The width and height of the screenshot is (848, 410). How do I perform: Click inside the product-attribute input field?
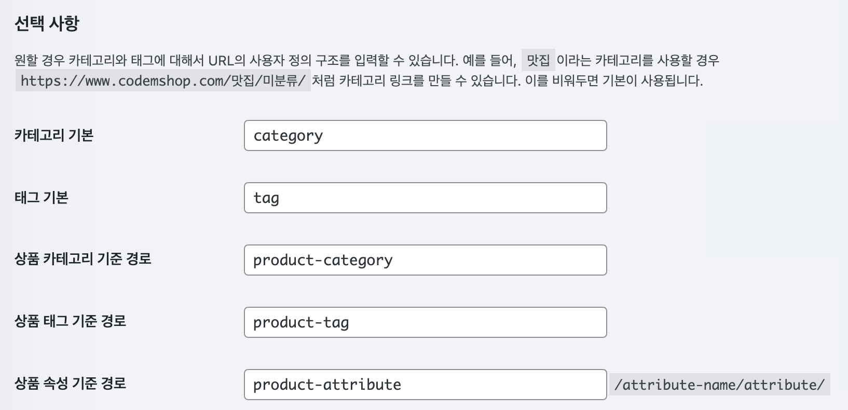[x=425, y=385]
